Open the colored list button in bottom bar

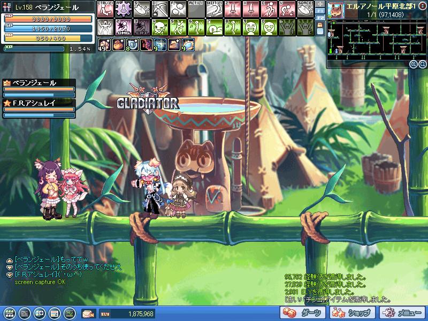click(55, 314)
